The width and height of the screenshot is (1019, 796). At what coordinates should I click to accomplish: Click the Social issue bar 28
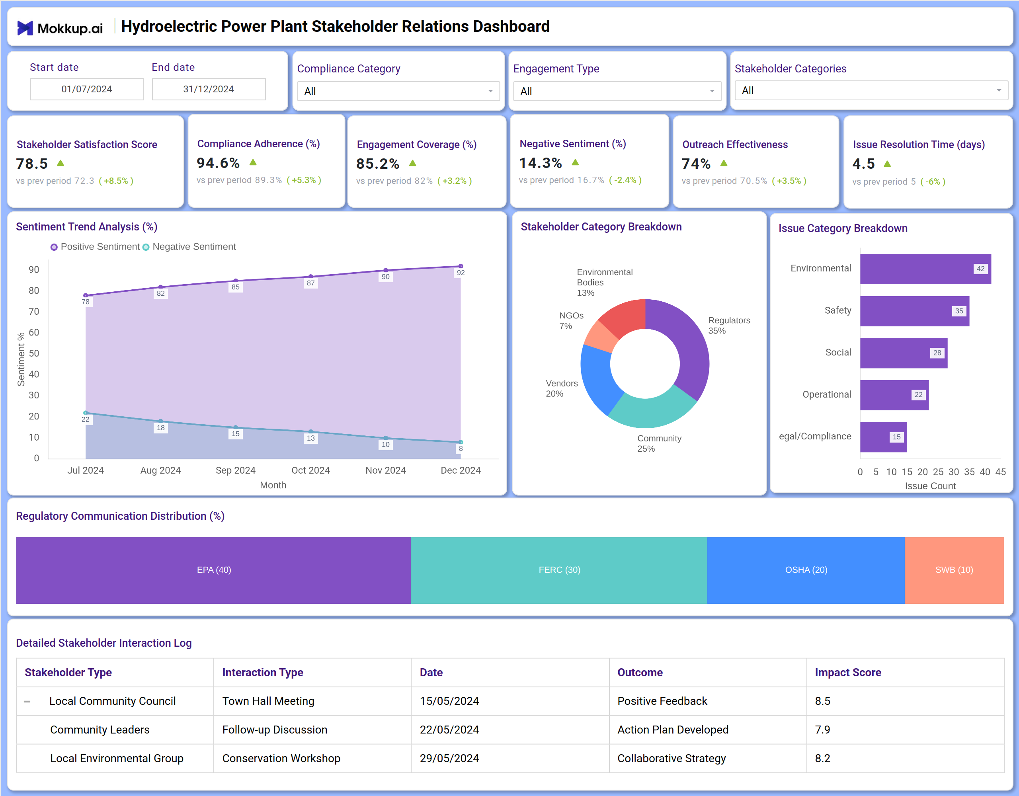[904, 353]
